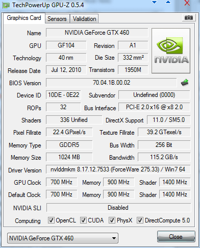Viewport: 200px width, 248px height.
Task: Click the Bus Interface field
Action: coord(154,107)
